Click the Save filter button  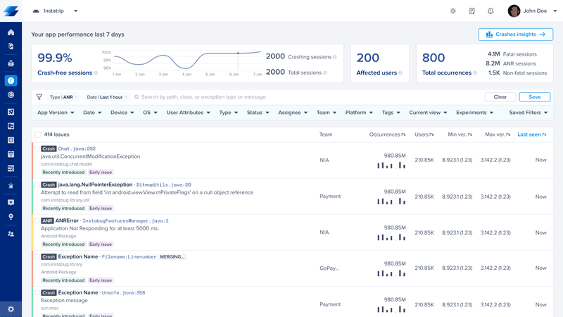pyautogui.click(x=534, y=97)
